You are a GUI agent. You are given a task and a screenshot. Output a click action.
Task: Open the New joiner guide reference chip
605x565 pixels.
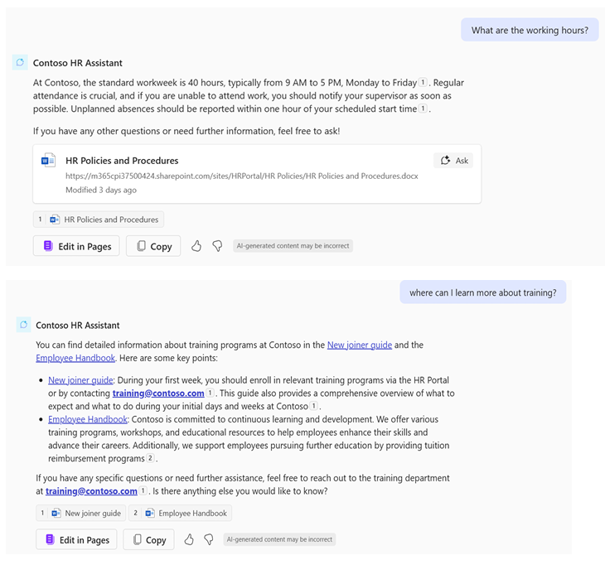pyautogui.click(x=81, y=513)
